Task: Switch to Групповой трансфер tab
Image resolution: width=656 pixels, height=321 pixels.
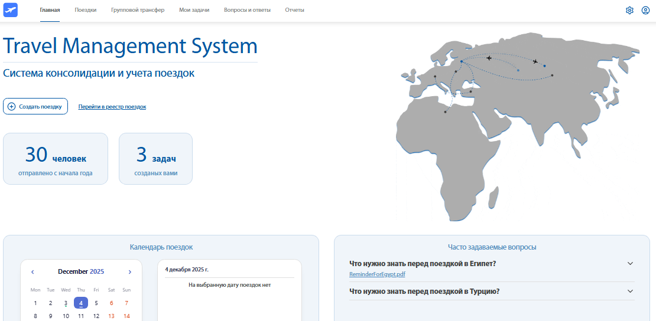Action: (x=138, y=10)
